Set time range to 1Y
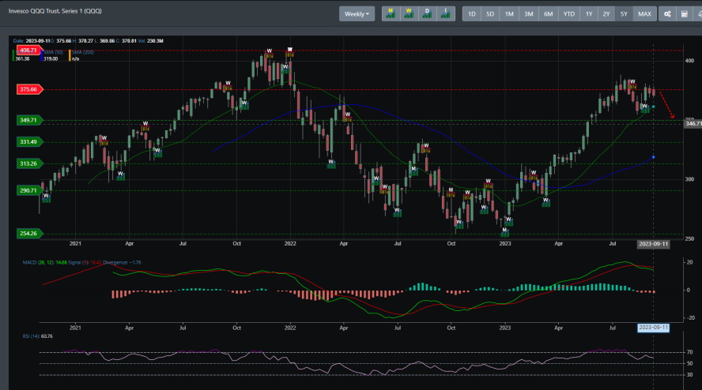702x390 pixels. [589, 14]
